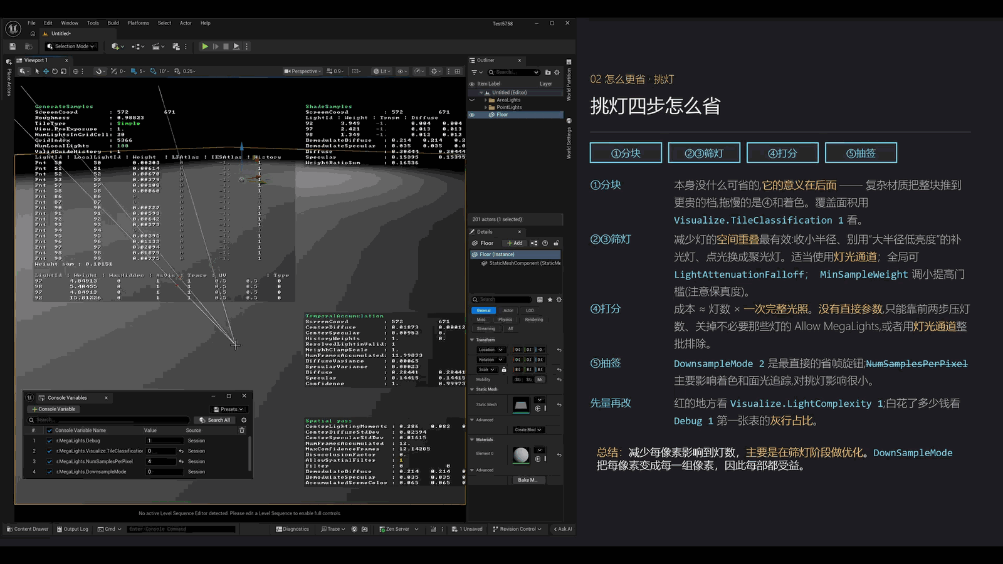Viewport: 1003px width, 564px height.
Task: Select the translate (move) gizmo tool
Action: 46,71
